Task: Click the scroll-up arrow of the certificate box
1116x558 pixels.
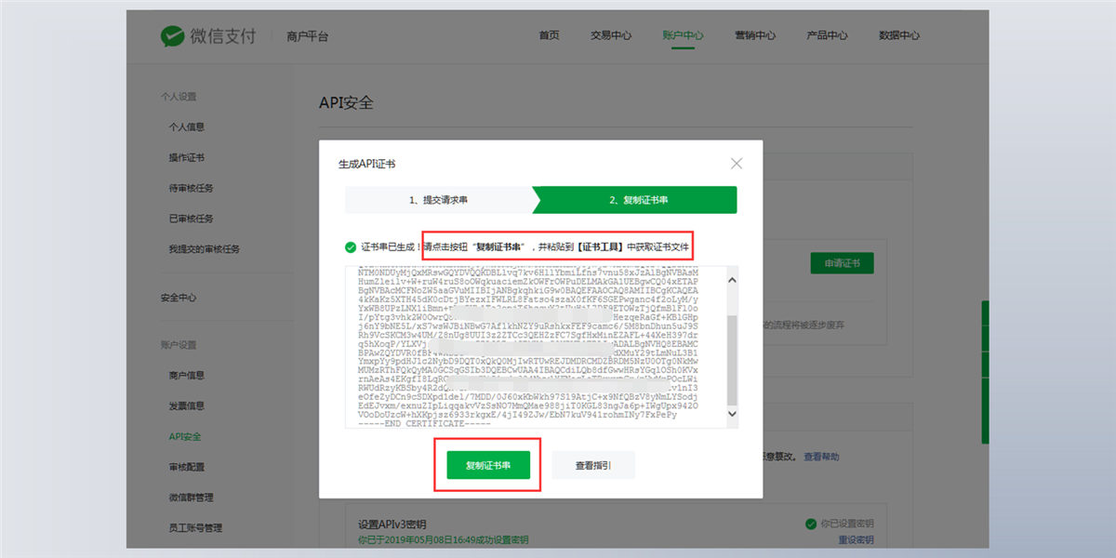Action: (x=731, y=279)
